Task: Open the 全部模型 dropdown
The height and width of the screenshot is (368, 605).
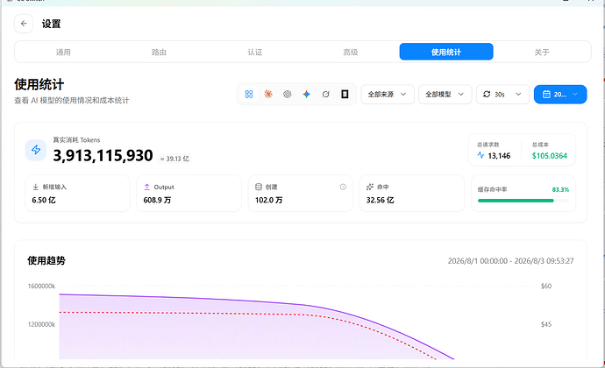Action: click(445, 94)
